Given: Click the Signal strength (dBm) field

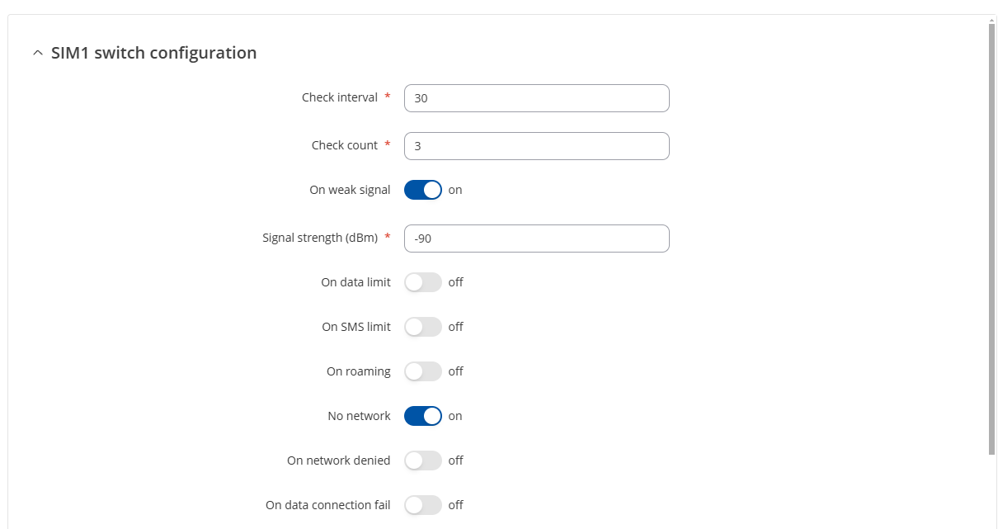Looking at the screenshot, I should pyautogui.click(x=536, y=239).
